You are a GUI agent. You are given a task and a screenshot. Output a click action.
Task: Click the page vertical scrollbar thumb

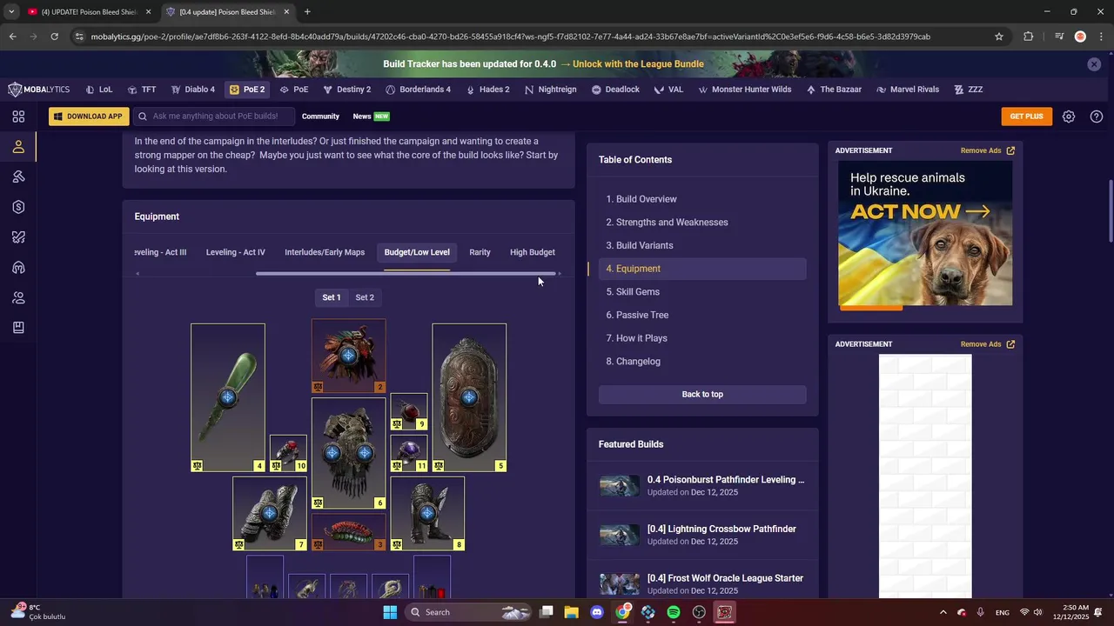pos(1110,210)
